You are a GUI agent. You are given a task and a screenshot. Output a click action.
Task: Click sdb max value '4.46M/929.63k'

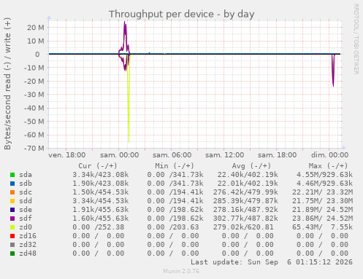[x=324, y=184]
